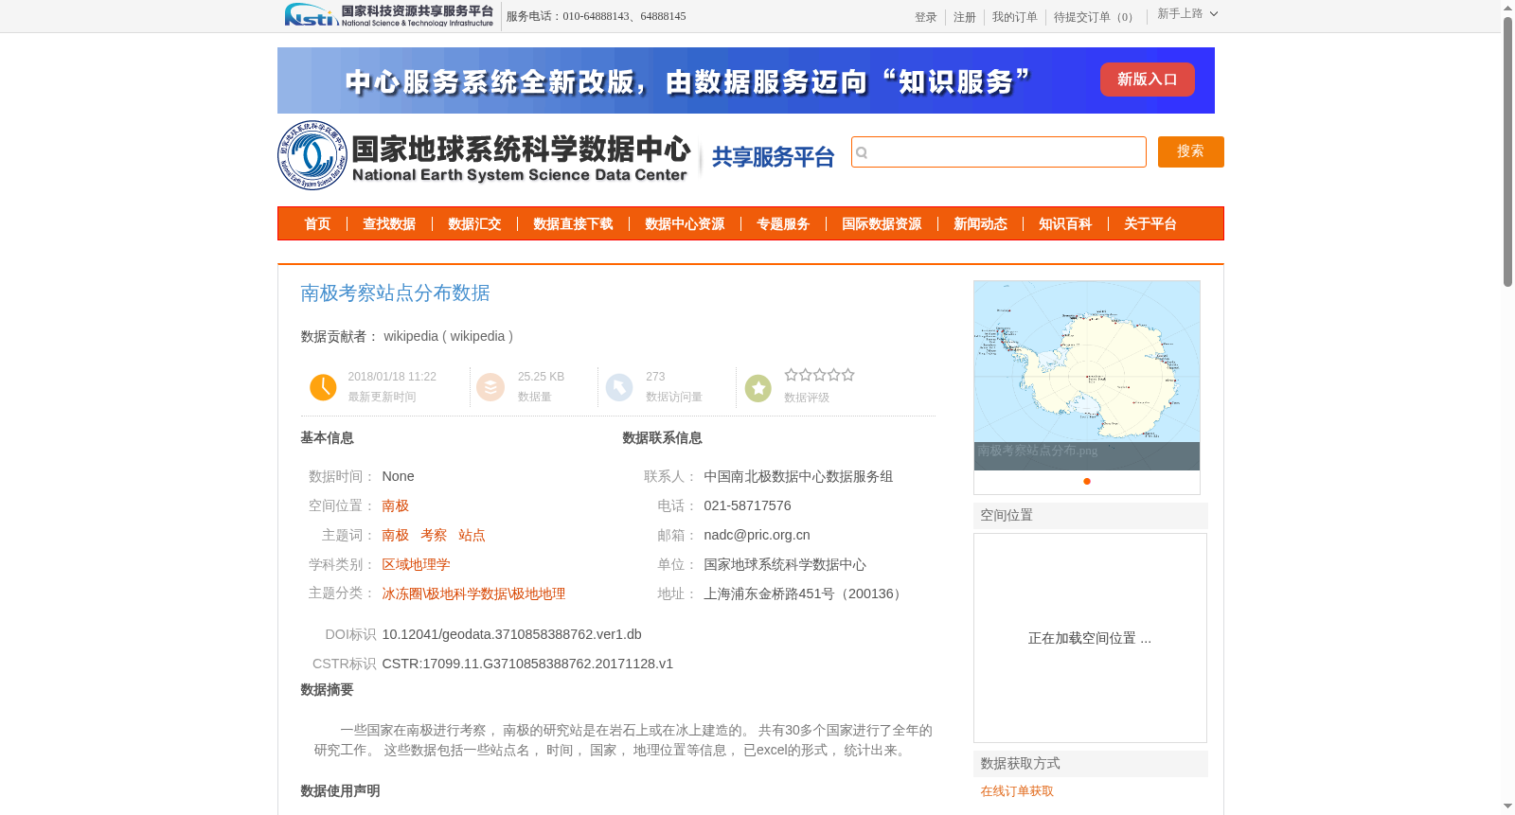This screenshot has width=1515, height=815.
Task: Click the 登录 link
Action: [x=926, y=17]
